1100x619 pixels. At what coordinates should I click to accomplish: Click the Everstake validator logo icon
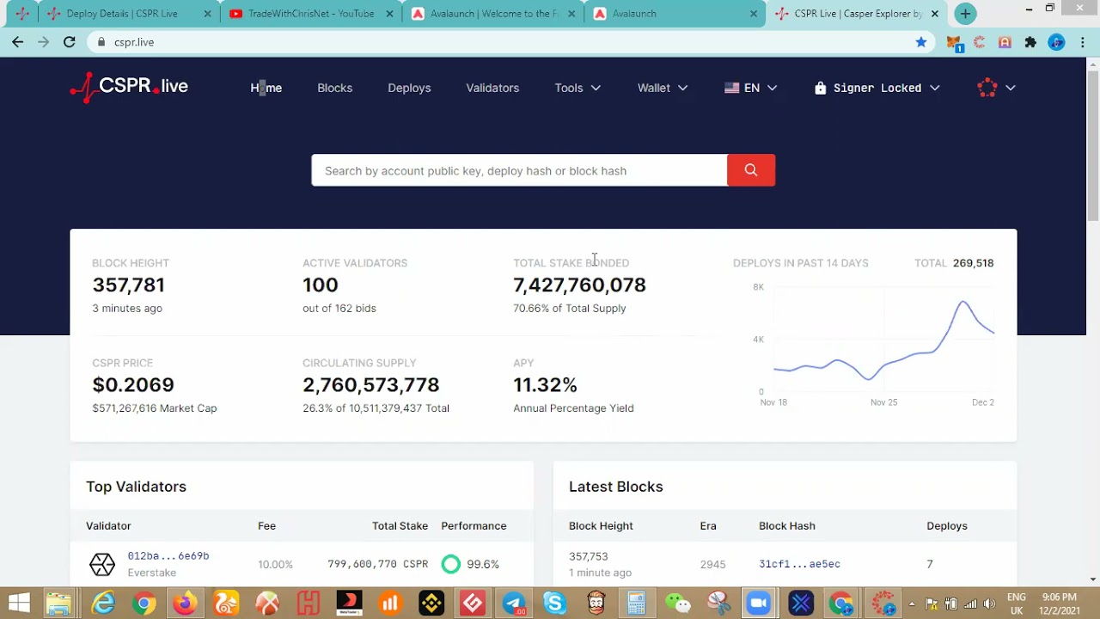pos(102,564)
